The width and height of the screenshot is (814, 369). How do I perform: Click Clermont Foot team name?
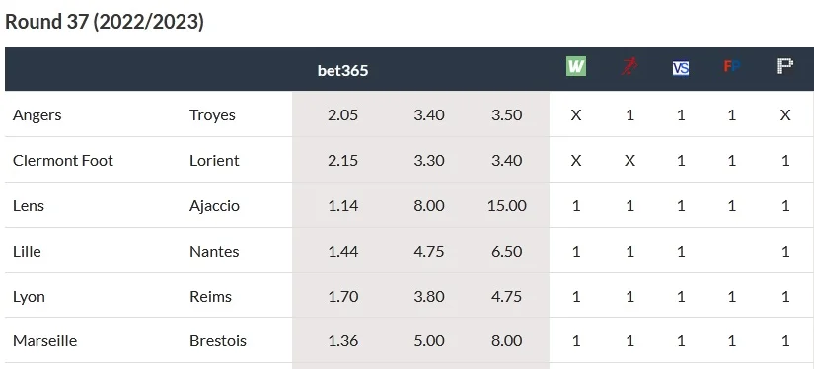point(63,161)
